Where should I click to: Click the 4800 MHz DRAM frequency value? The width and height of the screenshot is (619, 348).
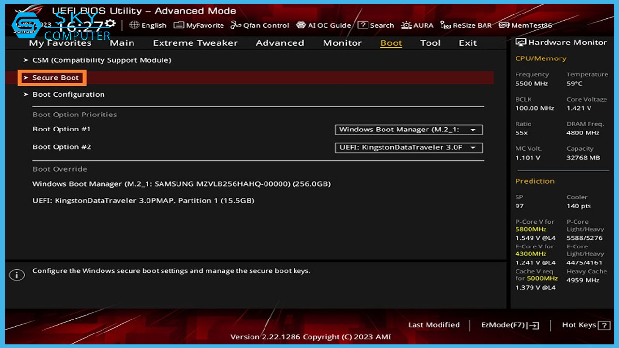tap(583, 133)
